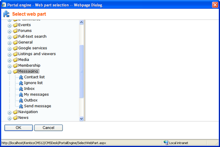This screenshot has height=147, width=220.
Task: Expand the Listings and viewers node
Action: pos(9,55)
